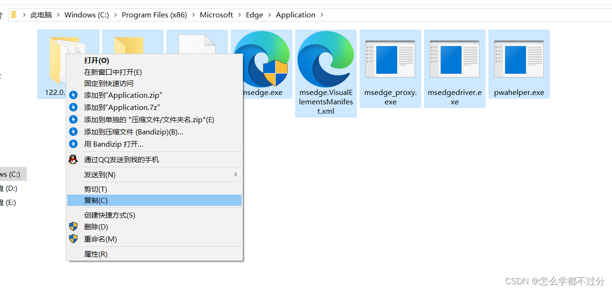Expand chevron after Microsoft breadcrumb
Viewport: 612px width, 290px height.
pyautogui.click(x=239, y=15)
